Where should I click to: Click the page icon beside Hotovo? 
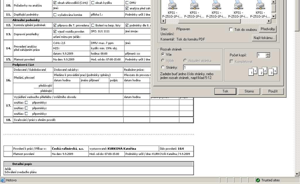(x=3, y=180)
